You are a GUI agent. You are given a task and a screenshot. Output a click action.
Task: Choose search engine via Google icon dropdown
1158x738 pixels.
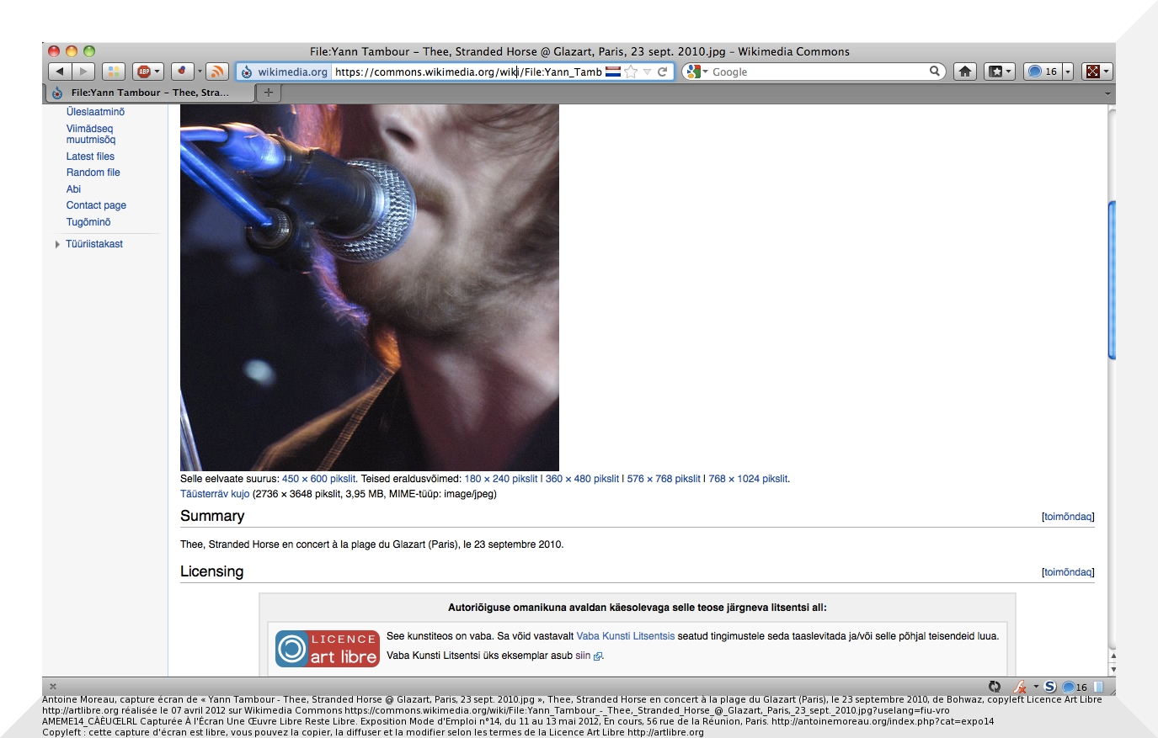(696, 72)
